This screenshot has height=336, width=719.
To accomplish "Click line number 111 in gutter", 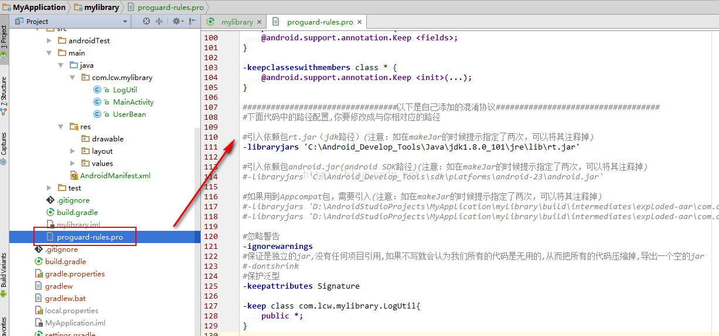I will click(210, 147).
